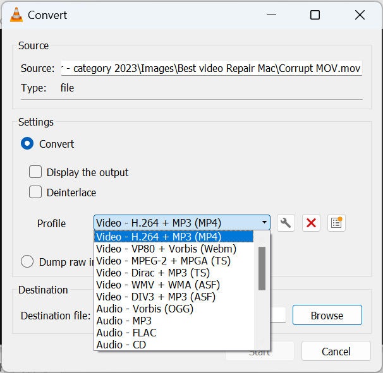Choose Video - MPEG-2 + MPGA (TS) profile
The height and width of the screenshot is (373, 383).
[174, 261]
